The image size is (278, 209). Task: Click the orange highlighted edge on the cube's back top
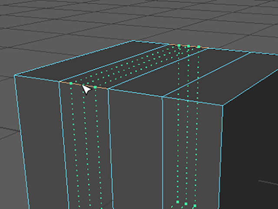pos(188,46)
